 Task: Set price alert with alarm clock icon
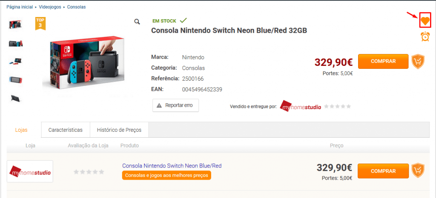tap(425, 37)
